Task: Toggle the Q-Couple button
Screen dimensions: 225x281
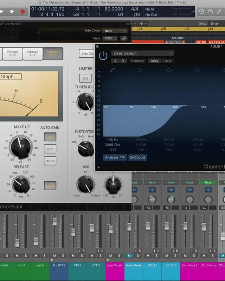Action: pos(137,157)
